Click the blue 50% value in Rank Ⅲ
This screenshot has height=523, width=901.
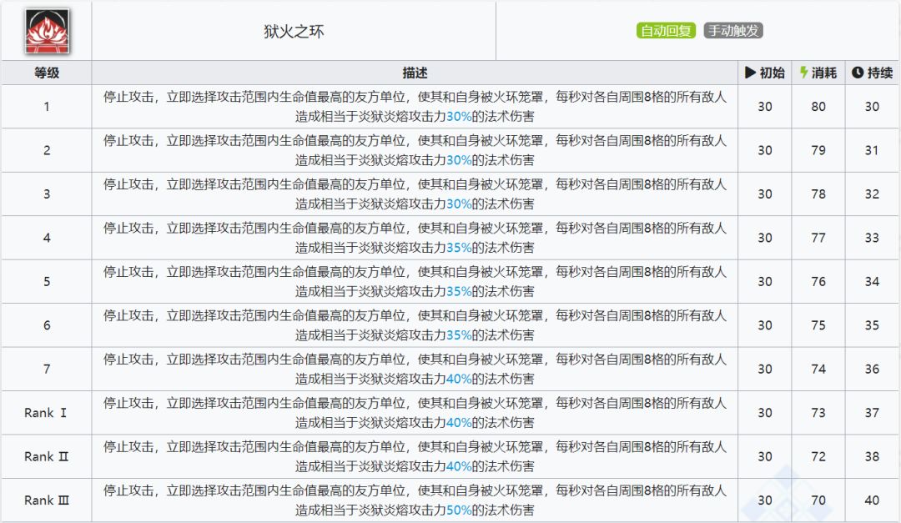459,510
